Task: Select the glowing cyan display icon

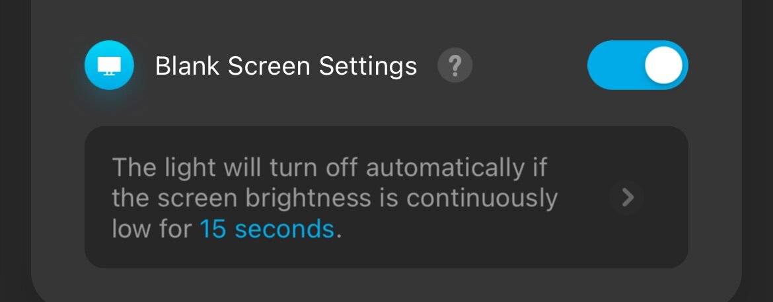Action: (x=109, y=65)
